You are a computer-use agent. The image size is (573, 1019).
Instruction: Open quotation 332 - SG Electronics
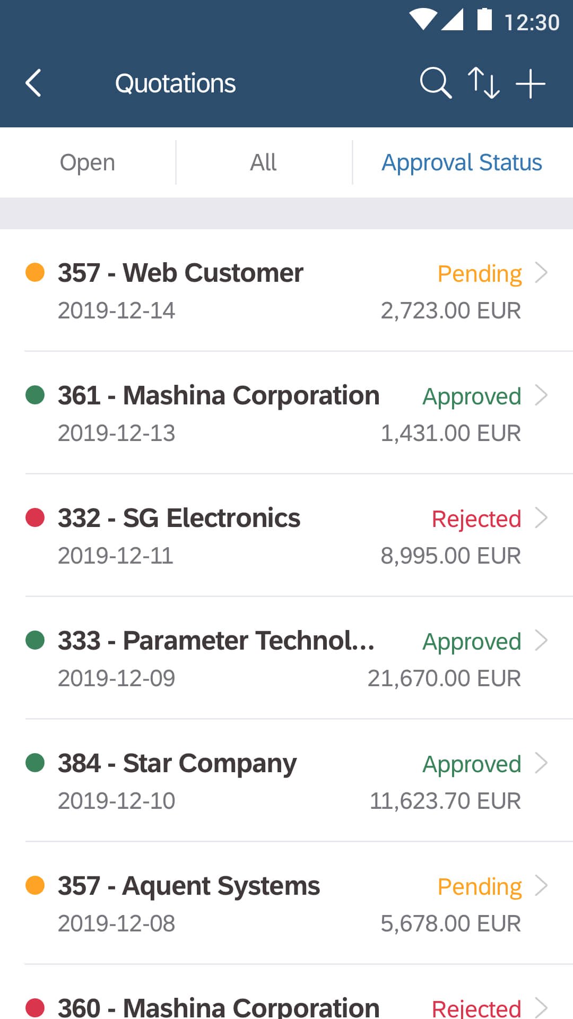point(286,535)
